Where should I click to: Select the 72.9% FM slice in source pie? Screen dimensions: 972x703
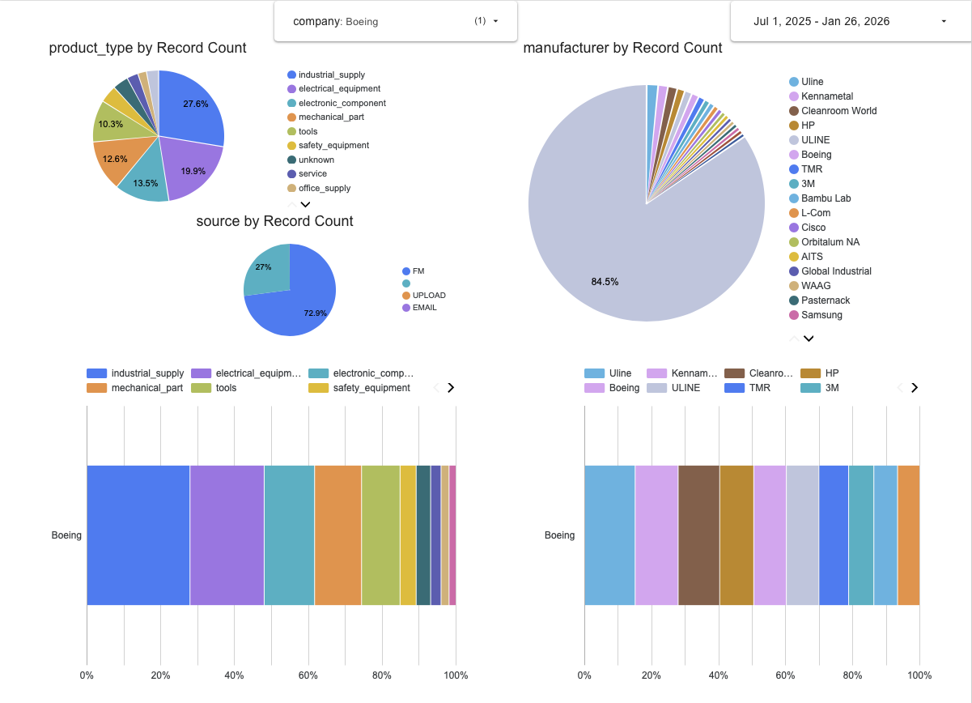[299, 300]
